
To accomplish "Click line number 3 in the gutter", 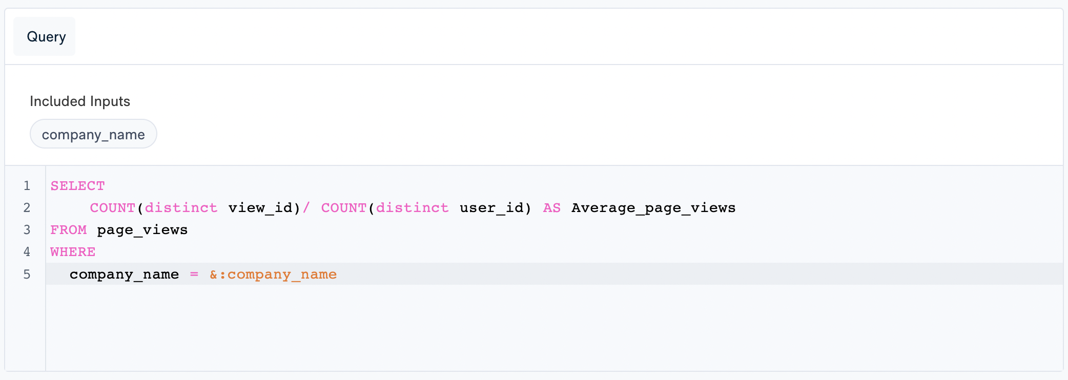I will coord(27,230).
